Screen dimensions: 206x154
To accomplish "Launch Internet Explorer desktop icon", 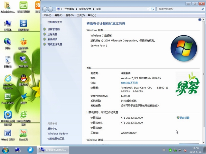I will coord(8,82).
